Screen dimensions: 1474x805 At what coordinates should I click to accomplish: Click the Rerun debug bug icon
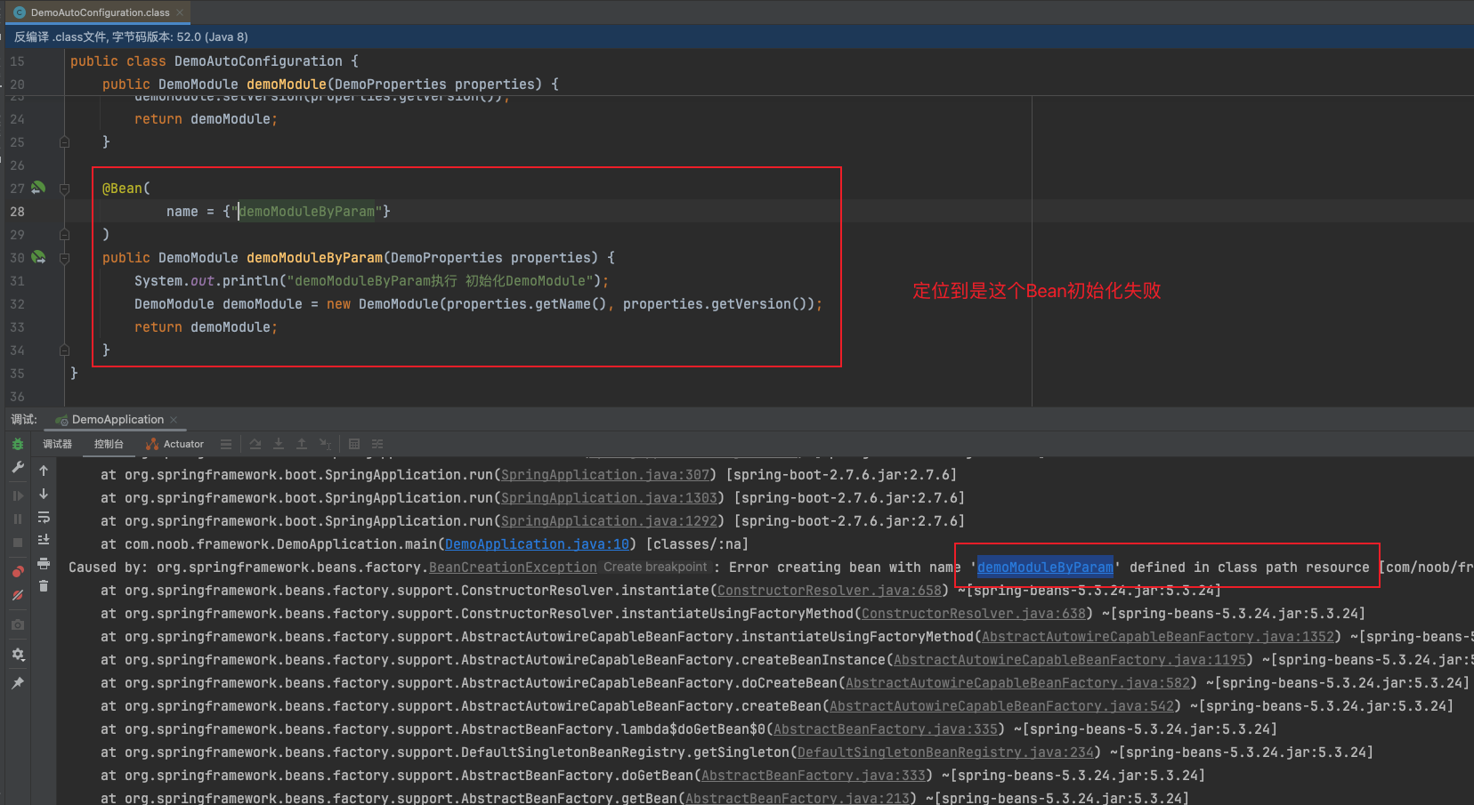pos(18,444)
